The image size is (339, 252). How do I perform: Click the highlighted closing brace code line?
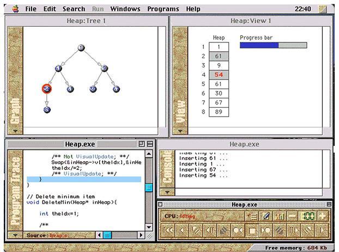tap(84, 179)
